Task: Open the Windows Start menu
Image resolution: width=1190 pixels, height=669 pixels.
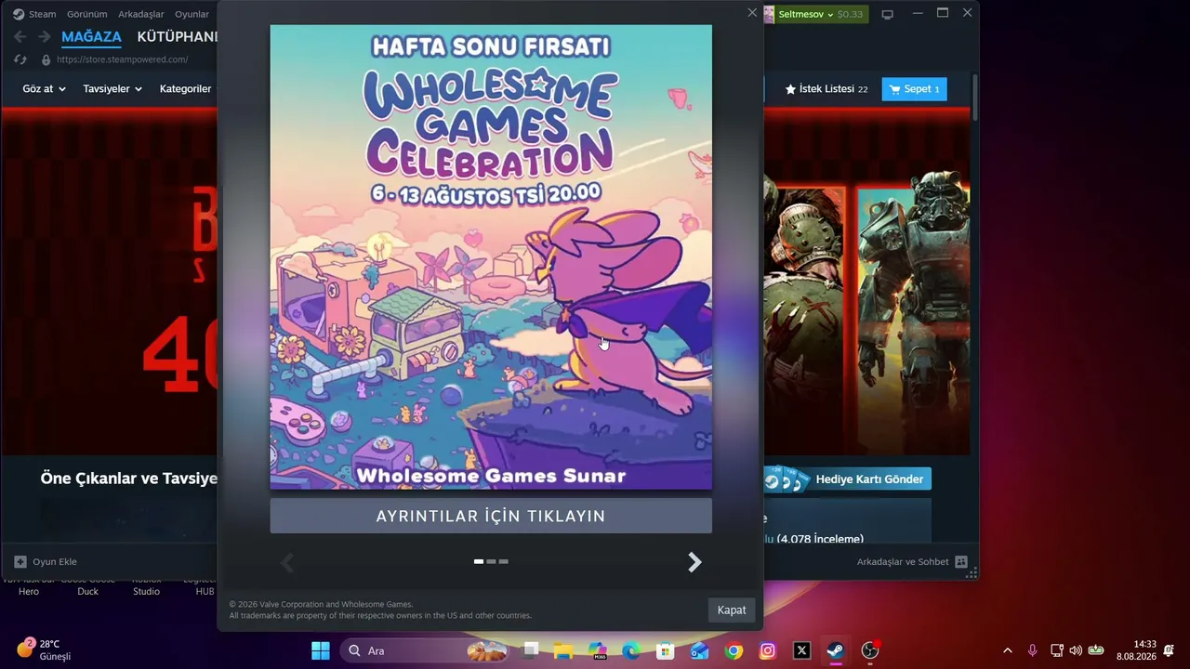Action: pyautogui.click(x=321, y=650)
